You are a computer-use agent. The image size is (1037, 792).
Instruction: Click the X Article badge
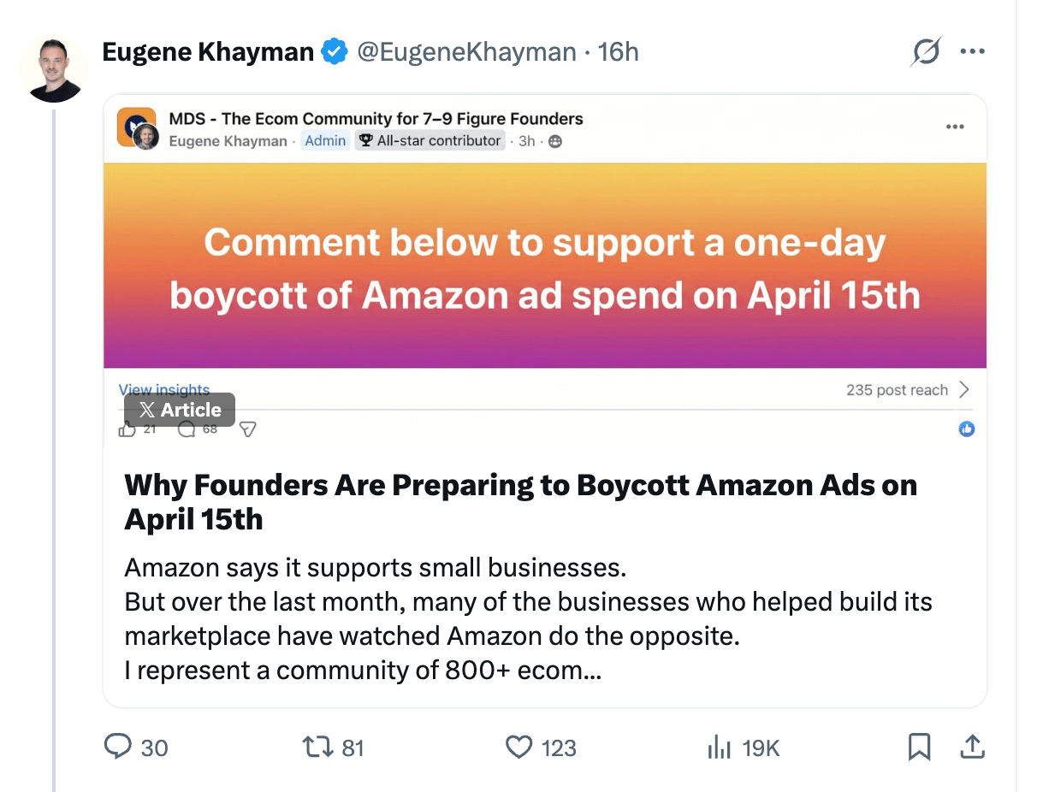[180, 410]
